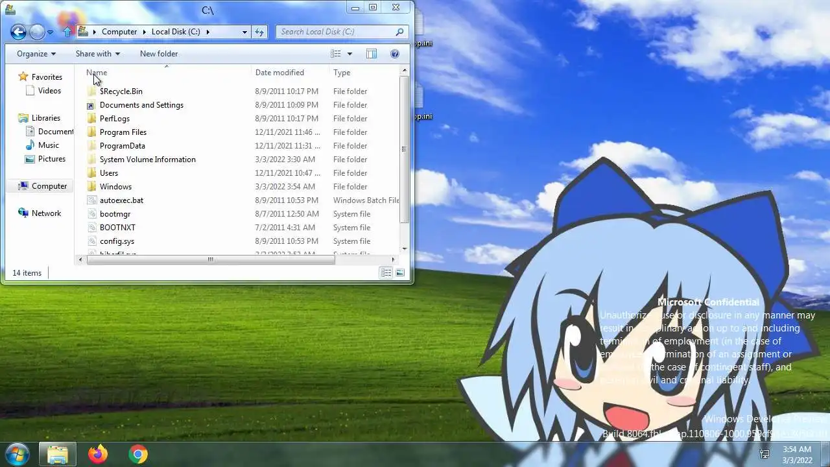Click the Explorer window title icon
830x467 pixels.
pyautogui.click(x=10, y=9)
